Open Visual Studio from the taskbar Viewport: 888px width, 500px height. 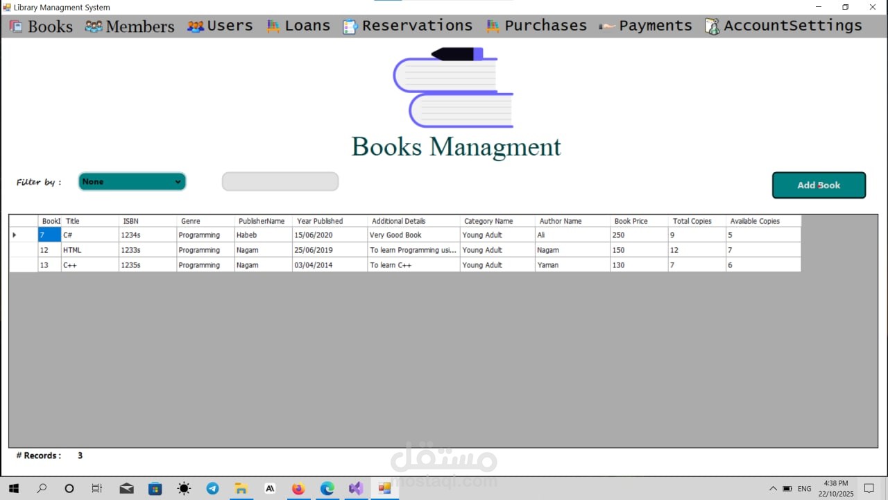point(356,488)
